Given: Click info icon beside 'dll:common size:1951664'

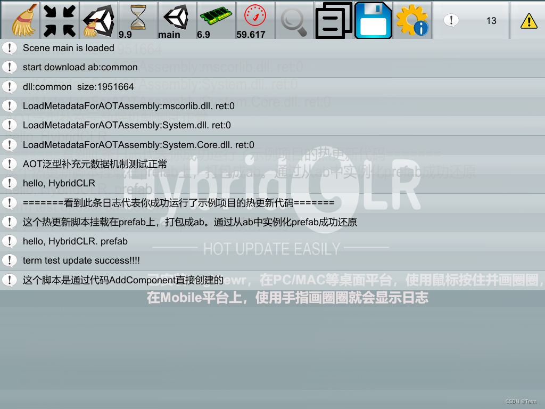Looking at the screenshot, I should point(10,87).
